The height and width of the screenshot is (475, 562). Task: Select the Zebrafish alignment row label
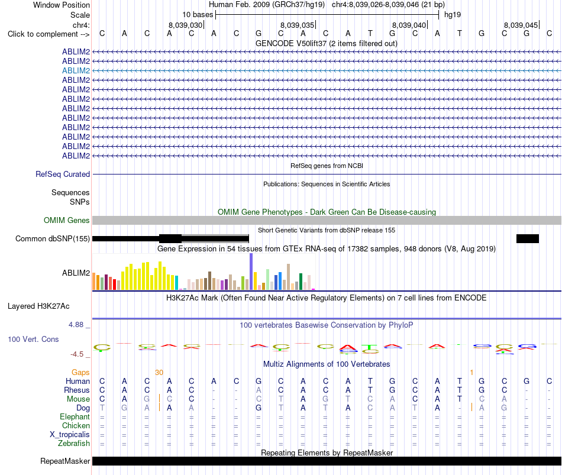click(74, 444)
